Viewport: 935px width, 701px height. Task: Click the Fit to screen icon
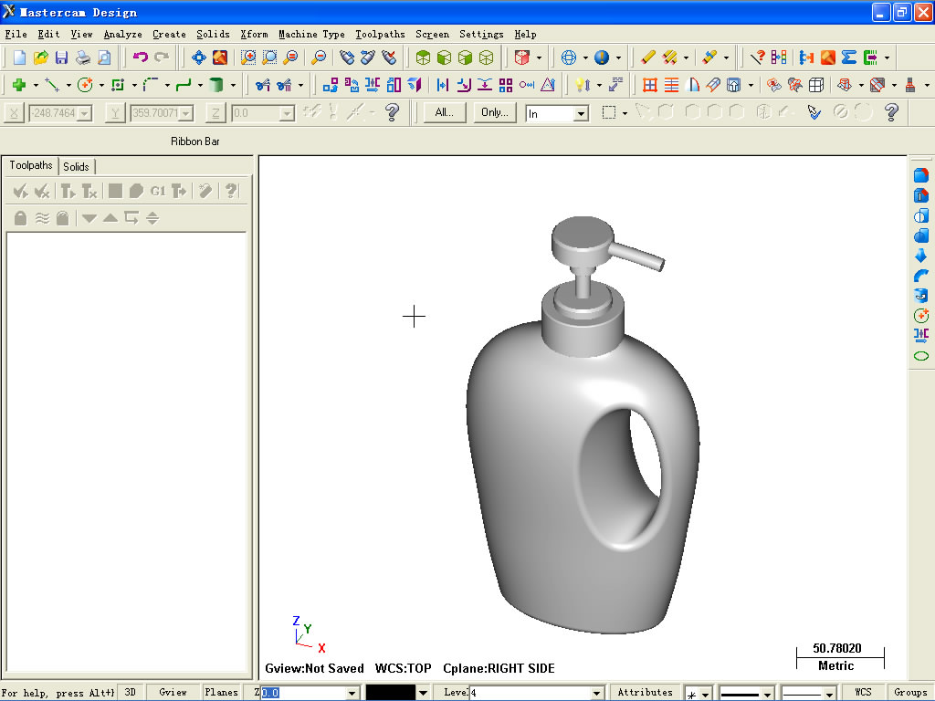198,58
